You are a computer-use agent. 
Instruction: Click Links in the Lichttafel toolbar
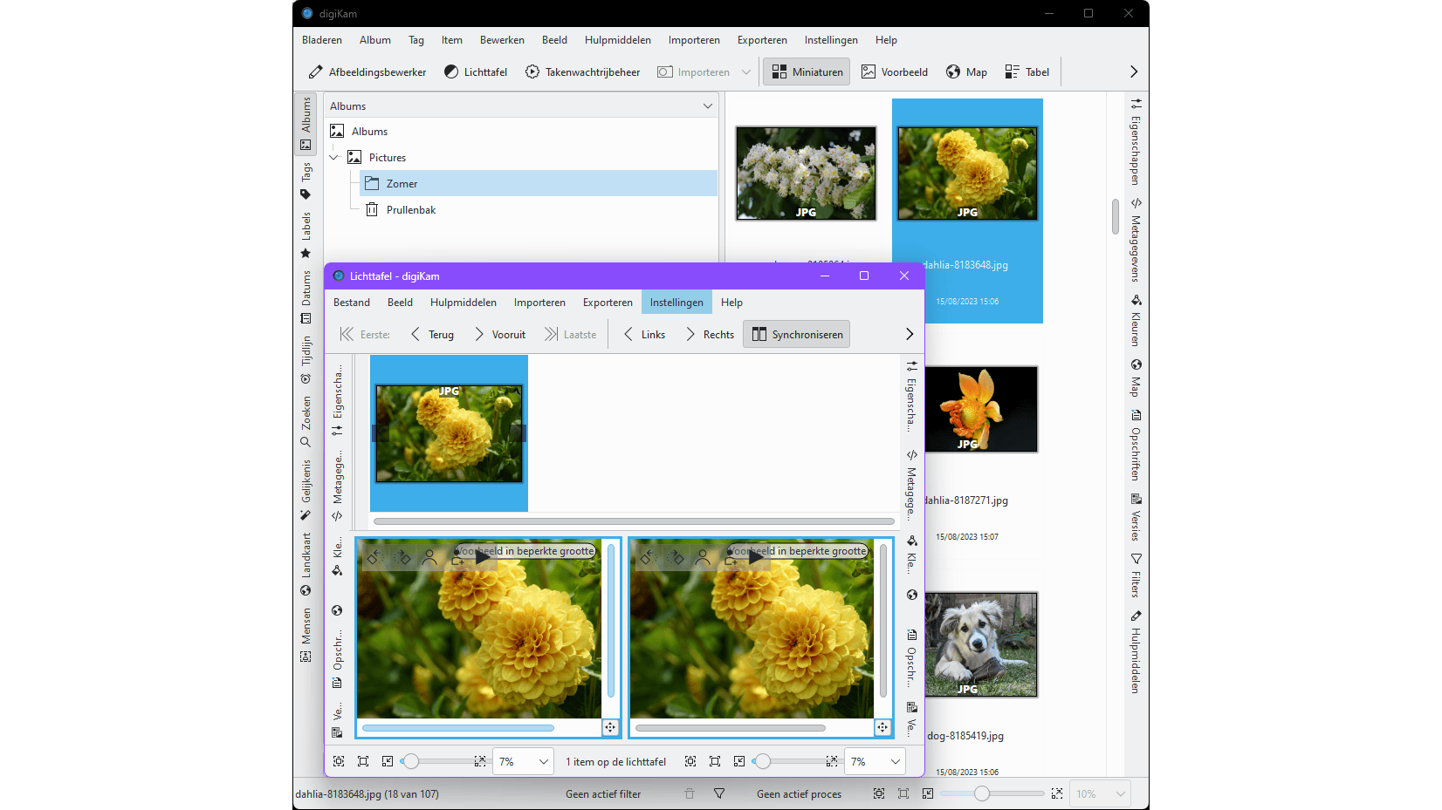[644, 335]
